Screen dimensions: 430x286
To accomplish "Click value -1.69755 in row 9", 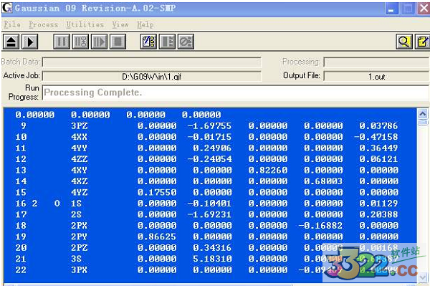I will [209, 126].
